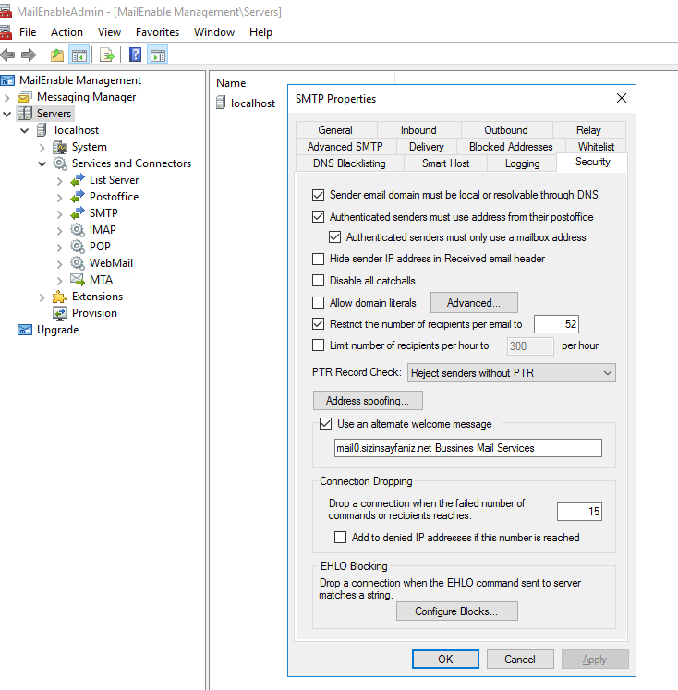Open the Favorites menu
The height and width of the screenshot is (690, 678).
[158, 32]
